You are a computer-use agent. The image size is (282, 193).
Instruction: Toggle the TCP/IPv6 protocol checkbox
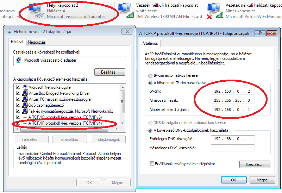(x=18, y=117)
